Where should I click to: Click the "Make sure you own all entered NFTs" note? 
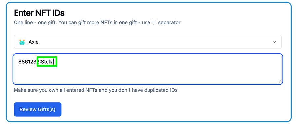pyautogui.click(x=56, y=90)
